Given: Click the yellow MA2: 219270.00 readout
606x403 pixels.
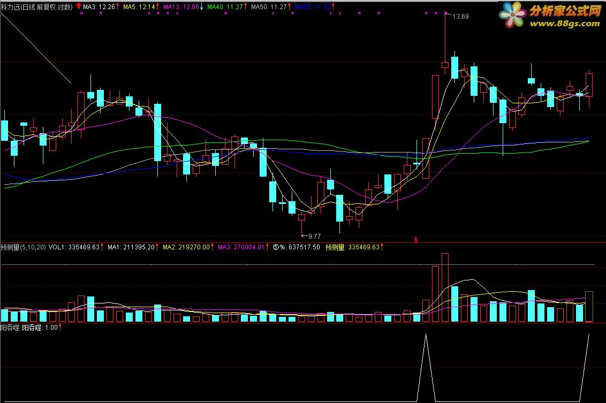Looking at the screenshot, I should [186, 247].
